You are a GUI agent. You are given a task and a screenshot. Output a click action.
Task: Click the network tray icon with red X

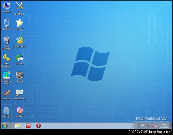152,126
